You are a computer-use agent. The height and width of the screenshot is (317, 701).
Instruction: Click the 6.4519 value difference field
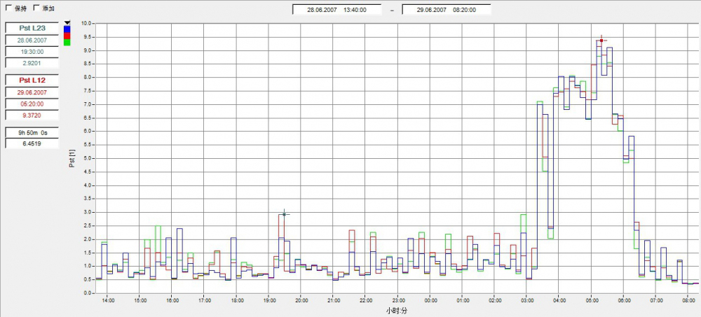click(x=34, y=143)
